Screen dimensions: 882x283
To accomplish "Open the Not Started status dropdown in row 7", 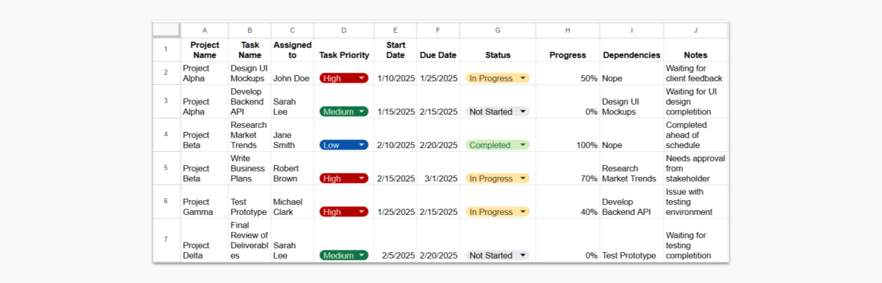I will (523, 255).
